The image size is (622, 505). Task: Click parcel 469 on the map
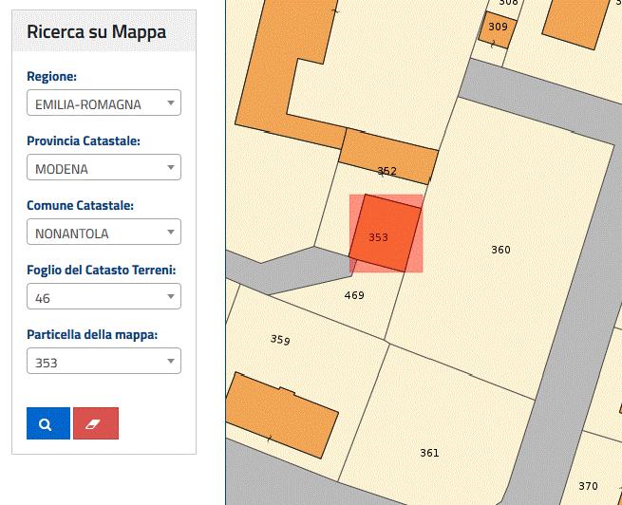[x=354, y=295]
